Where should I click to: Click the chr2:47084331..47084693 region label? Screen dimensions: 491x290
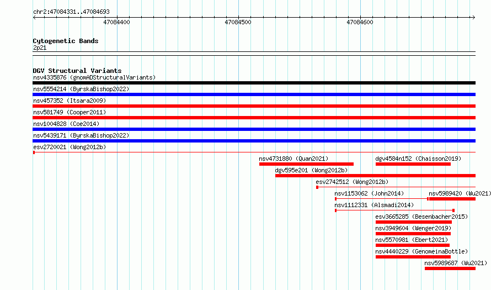[x=71, y=12]
